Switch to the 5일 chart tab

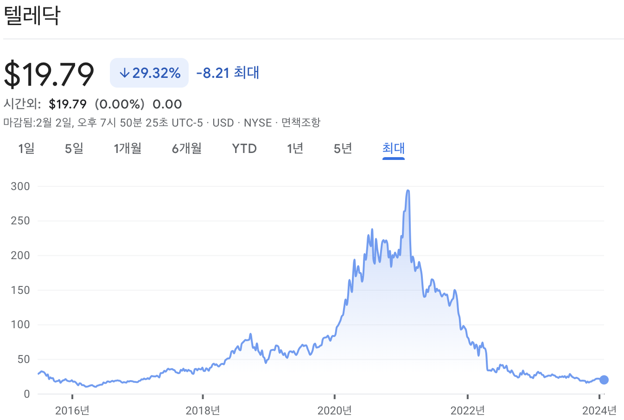73,148
